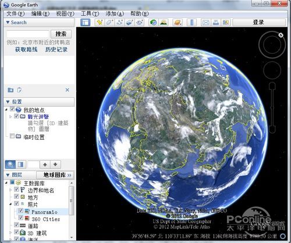View in Google Maps toolbar icon
Screen dimensions: 291x243
[x=226, y=22]
